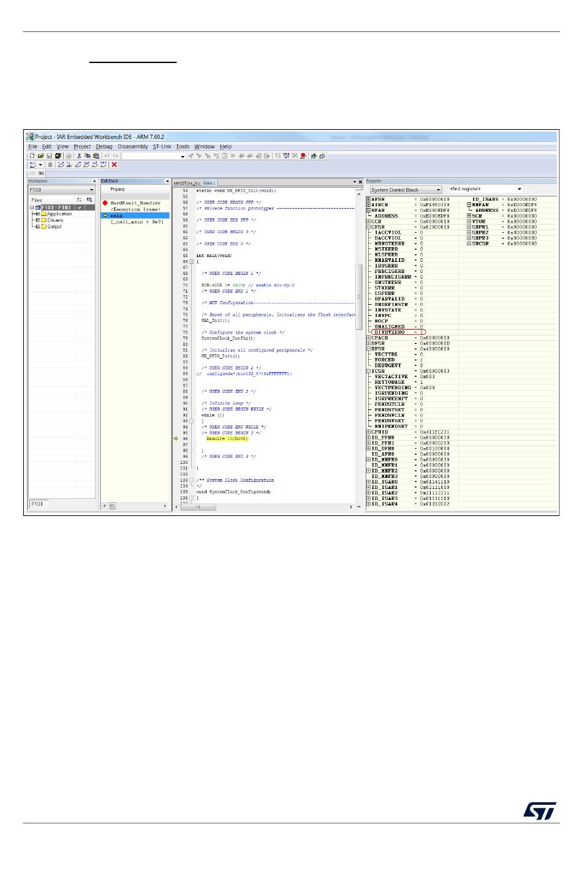Select the main frame in Call Stack
The height and width of the screenshot is (869, 582).
tap(135, 215)
